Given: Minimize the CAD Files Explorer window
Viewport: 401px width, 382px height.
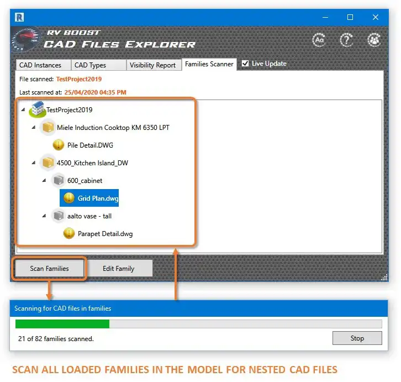Looking at the screenshot, I should pyautogui.click(x=325, y=17).
